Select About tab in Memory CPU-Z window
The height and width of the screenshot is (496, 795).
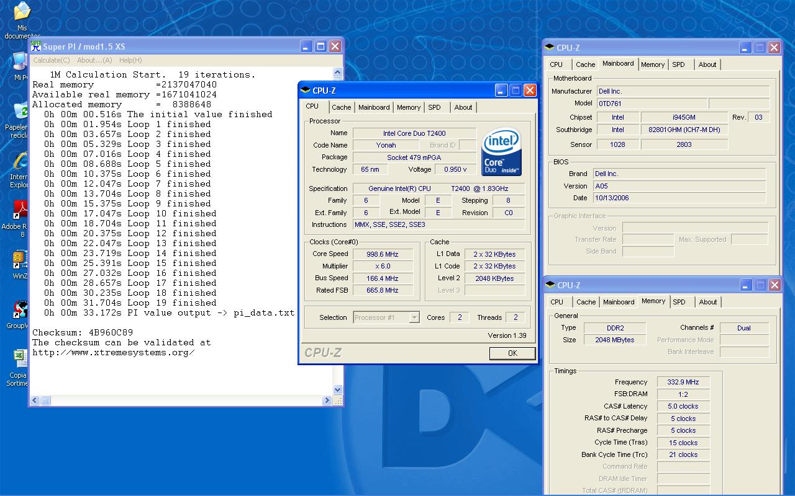(x=708, y=302)
